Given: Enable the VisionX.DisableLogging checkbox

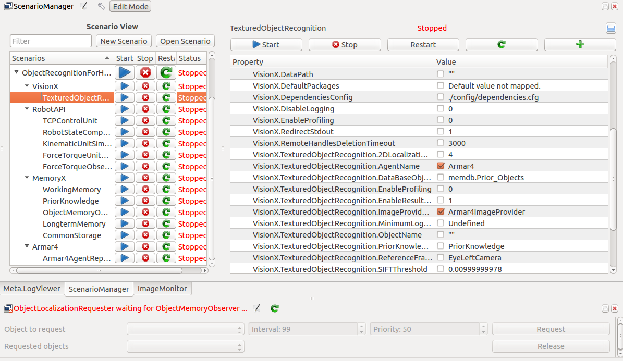Looking at the screenshot, I should tap(440, 108).
